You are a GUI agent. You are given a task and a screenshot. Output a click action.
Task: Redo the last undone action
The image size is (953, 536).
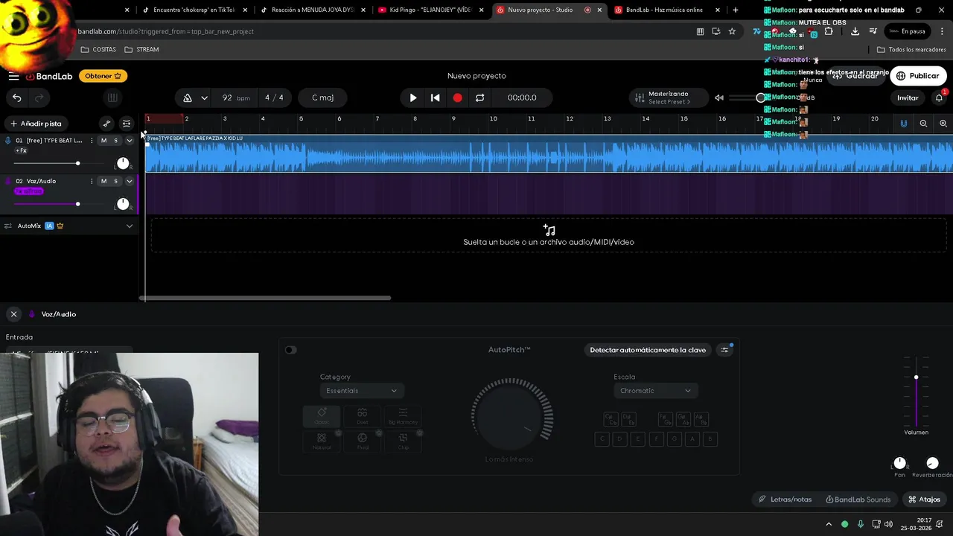[39, 98]
